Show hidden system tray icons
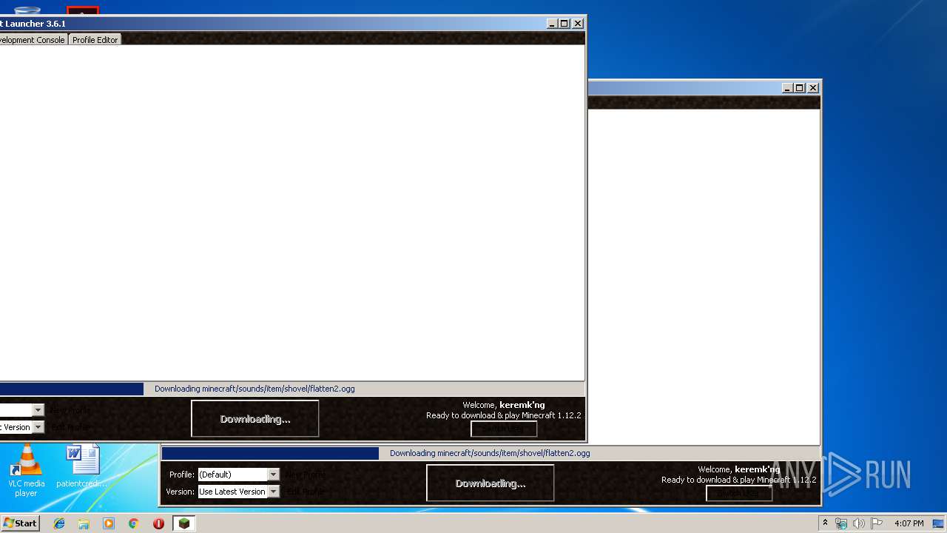Viewport: 947px width, 533px height. [825, 523]
